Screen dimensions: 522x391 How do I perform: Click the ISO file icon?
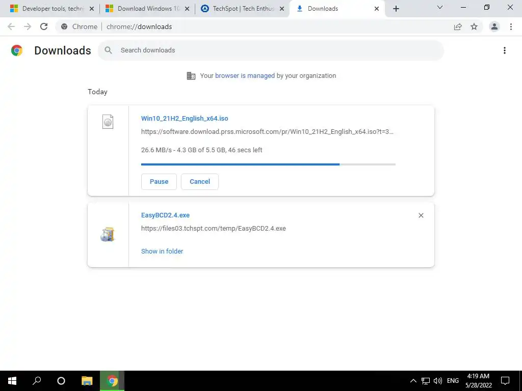pos(108,122)
